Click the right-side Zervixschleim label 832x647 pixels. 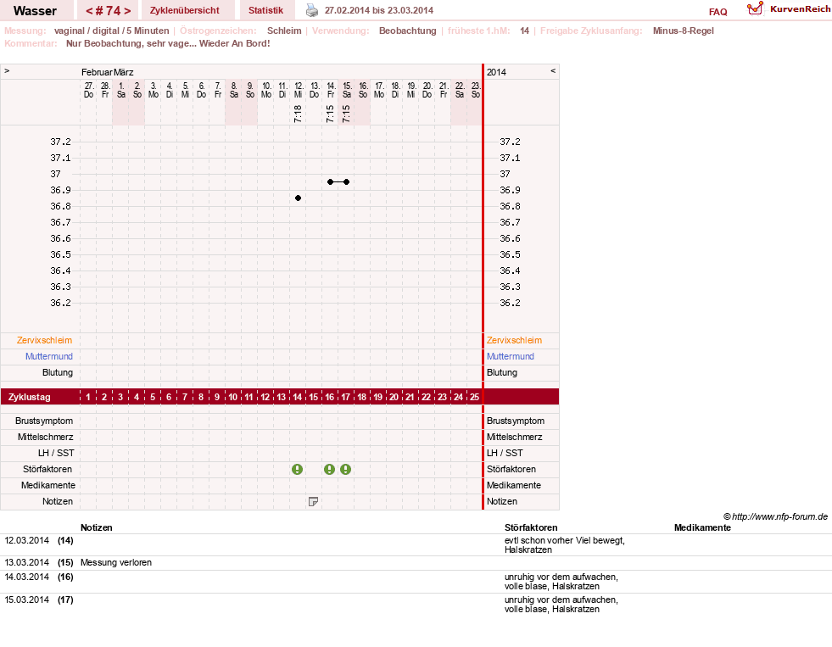(514, 341)
